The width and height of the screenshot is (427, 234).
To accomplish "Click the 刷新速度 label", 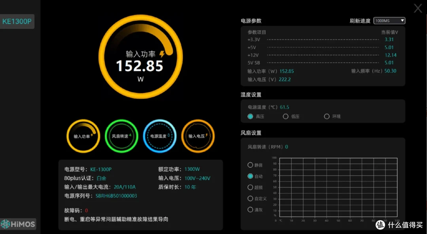I will click(360, 21).
